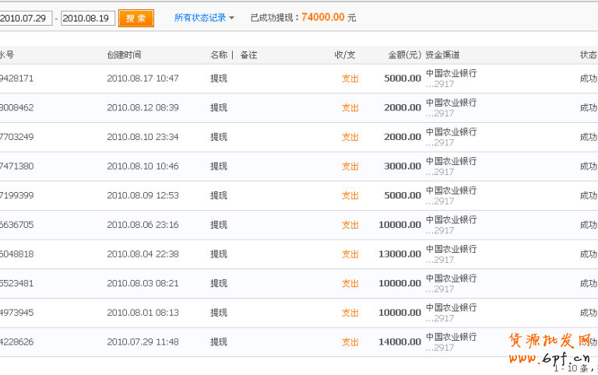Viewport: 598px width, 375px height.
Task: Select the 备注 column header
Action: pos(248,55)
